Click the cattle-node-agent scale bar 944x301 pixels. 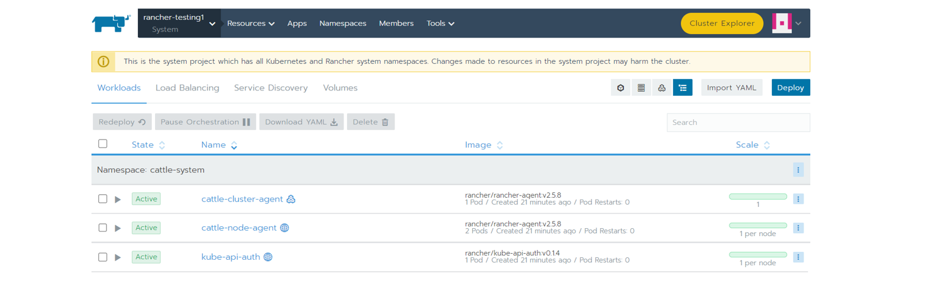click(758, 226)
